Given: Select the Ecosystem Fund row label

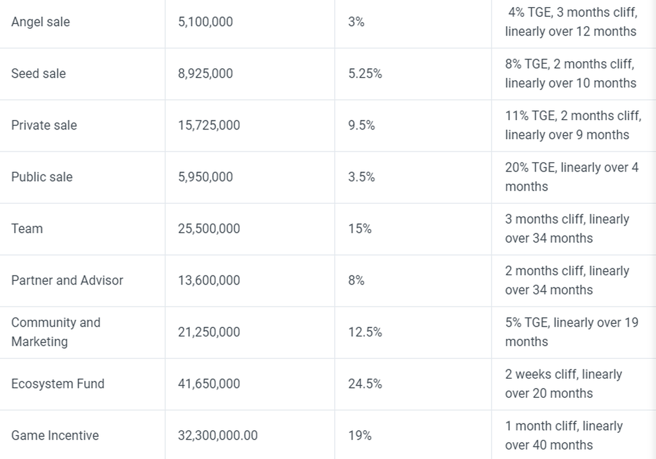Looking at the screenshot, I should (x=57, y=384).
